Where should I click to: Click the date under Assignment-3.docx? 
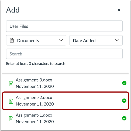click(35, 86)
